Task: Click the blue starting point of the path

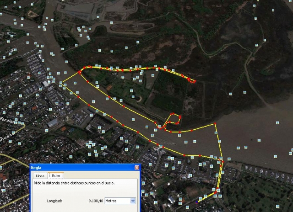Action: pyautogui.click(x=196, y=202)
